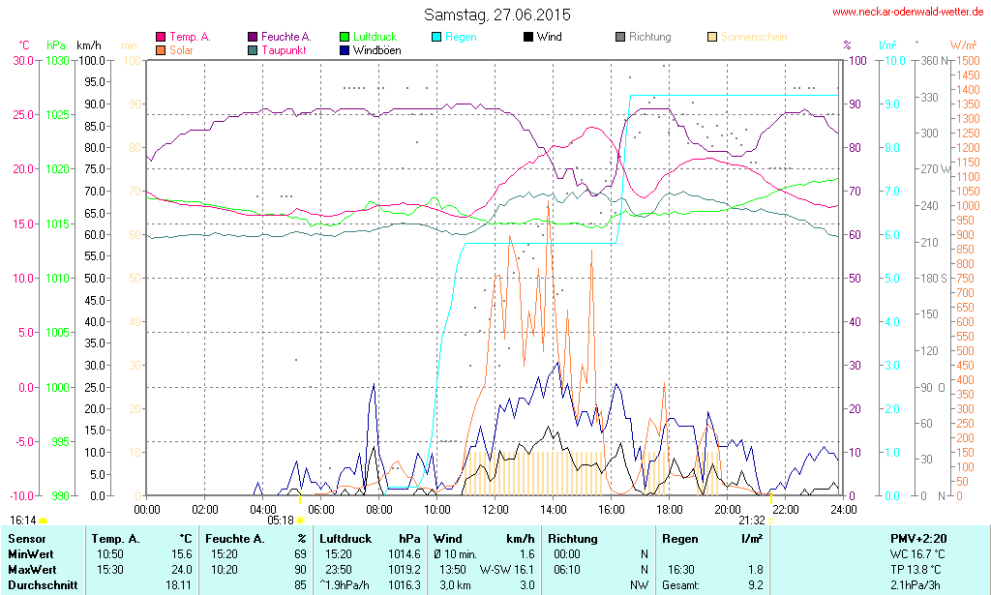The height and width of the screenshot is (595, 991).
Task: Click the sun icon next to 16:14
Action: 44,521
